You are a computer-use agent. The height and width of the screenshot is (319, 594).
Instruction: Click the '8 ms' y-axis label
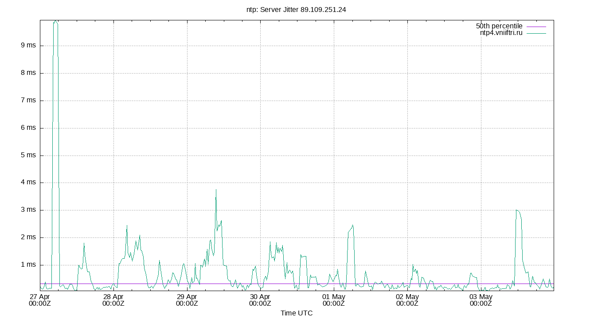coord(28,73)
